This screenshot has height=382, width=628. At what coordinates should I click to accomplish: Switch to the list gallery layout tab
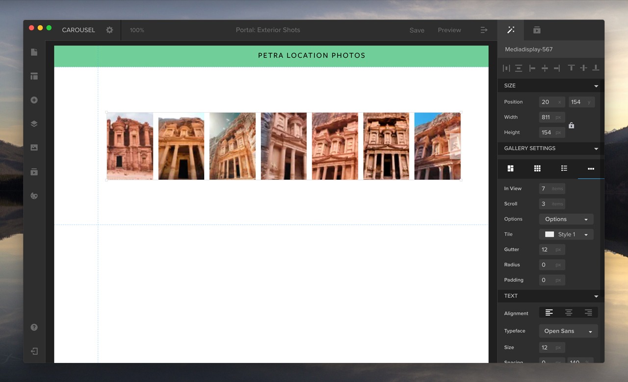[564, 168]
